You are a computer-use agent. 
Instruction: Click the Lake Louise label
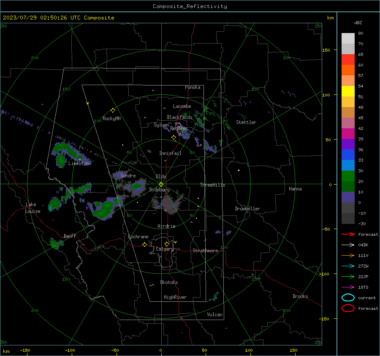tap(33, 208)
